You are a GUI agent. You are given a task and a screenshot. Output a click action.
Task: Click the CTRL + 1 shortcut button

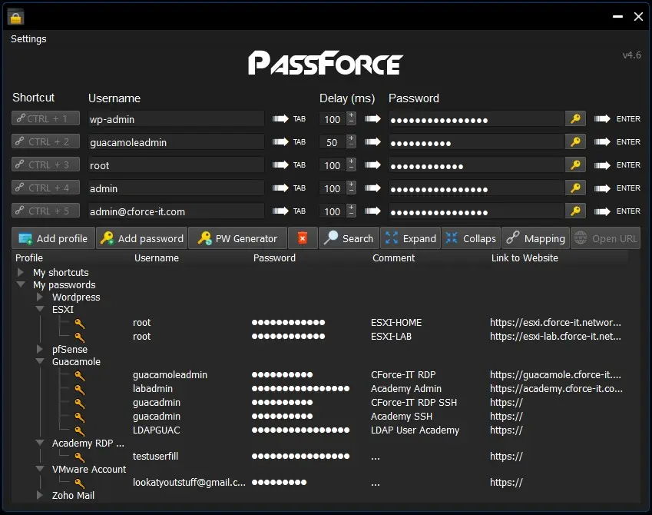[x=46, y=118]
